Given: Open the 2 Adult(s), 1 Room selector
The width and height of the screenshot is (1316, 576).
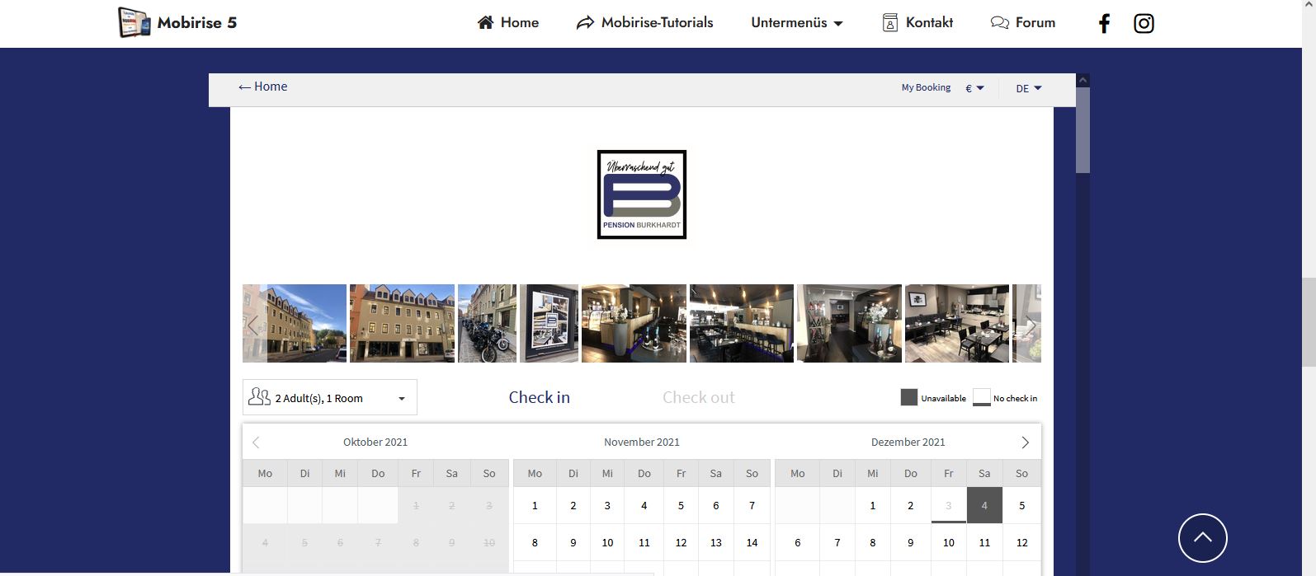Looking at the screenshot, I should tap(329, 398).
